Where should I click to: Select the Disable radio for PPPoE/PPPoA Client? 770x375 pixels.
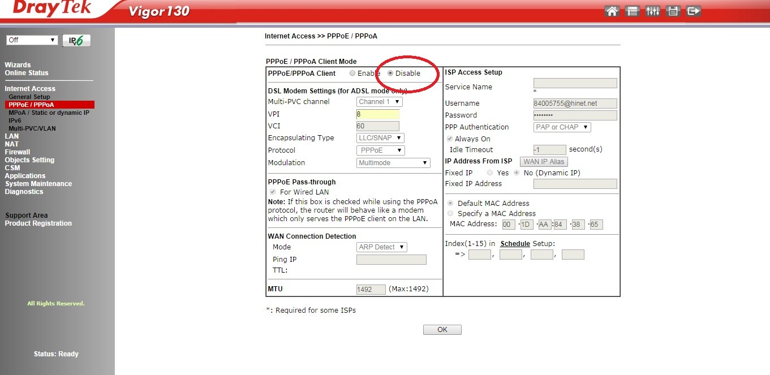pyautogui.click(x=390, y=74)
